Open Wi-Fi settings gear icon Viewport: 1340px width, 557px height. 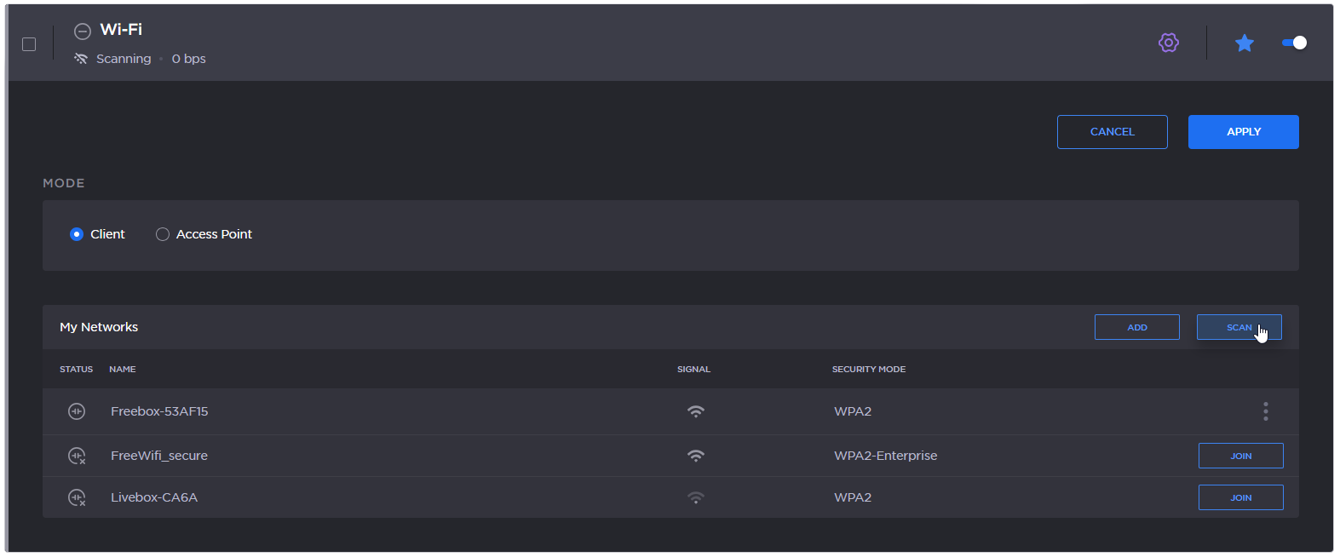(x=1168, y=43)
